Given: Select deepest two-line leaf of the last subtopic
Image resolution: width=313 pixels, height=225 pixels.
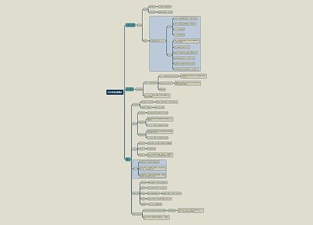Looking at the screenshot, I should (190, 211).
